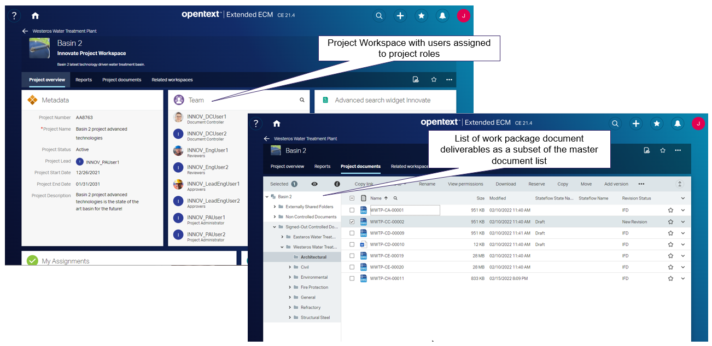This screenshot has width=712, height=346.
Task: Open favorites star in the back window header
Action: click(421, 16)
